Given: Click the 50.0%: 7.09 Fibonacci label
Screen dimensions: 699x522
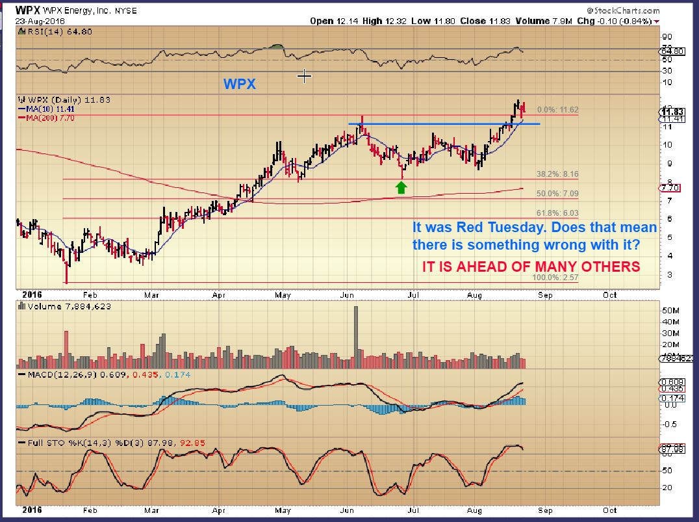Looking at the screenshot, I should tap(557, 194).
